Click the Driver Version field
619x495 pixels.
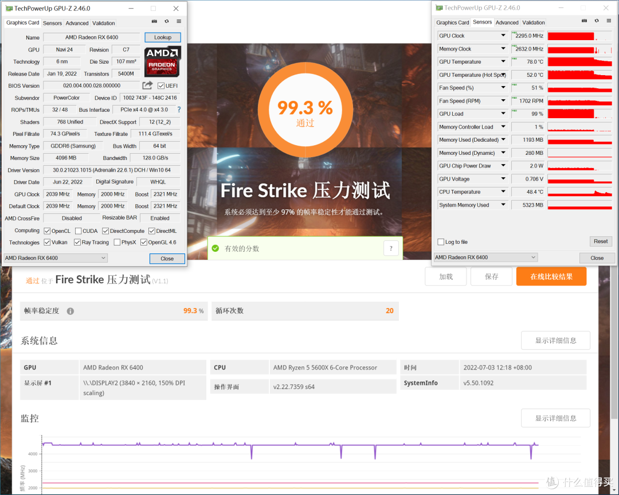coord(112,170)
